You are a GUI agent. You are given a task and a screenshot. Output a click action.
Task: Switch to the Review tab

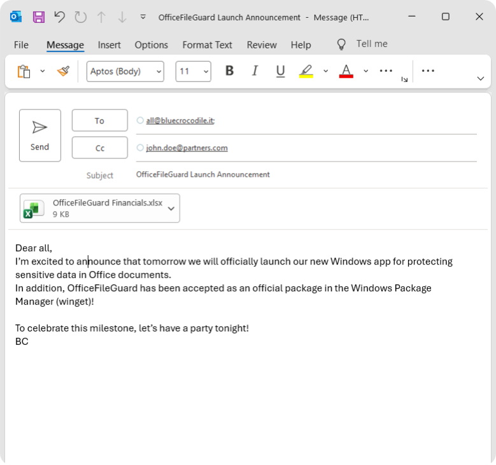262,45
